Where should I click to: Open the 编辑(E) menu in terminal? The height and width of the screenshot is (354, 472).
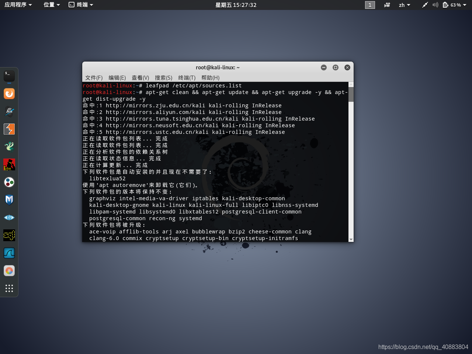tap(117, 78)
